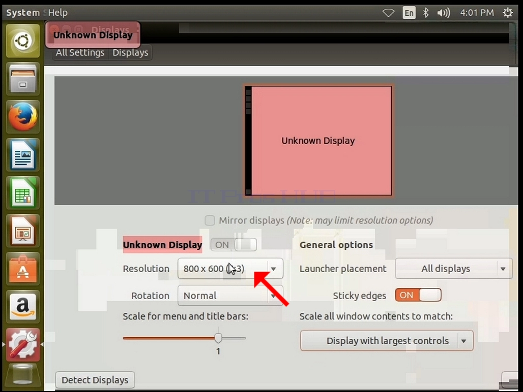Screen dimensions: 523x392
Task: Open LibreOffice Calc from launcher
Action: tap(23, 193)
